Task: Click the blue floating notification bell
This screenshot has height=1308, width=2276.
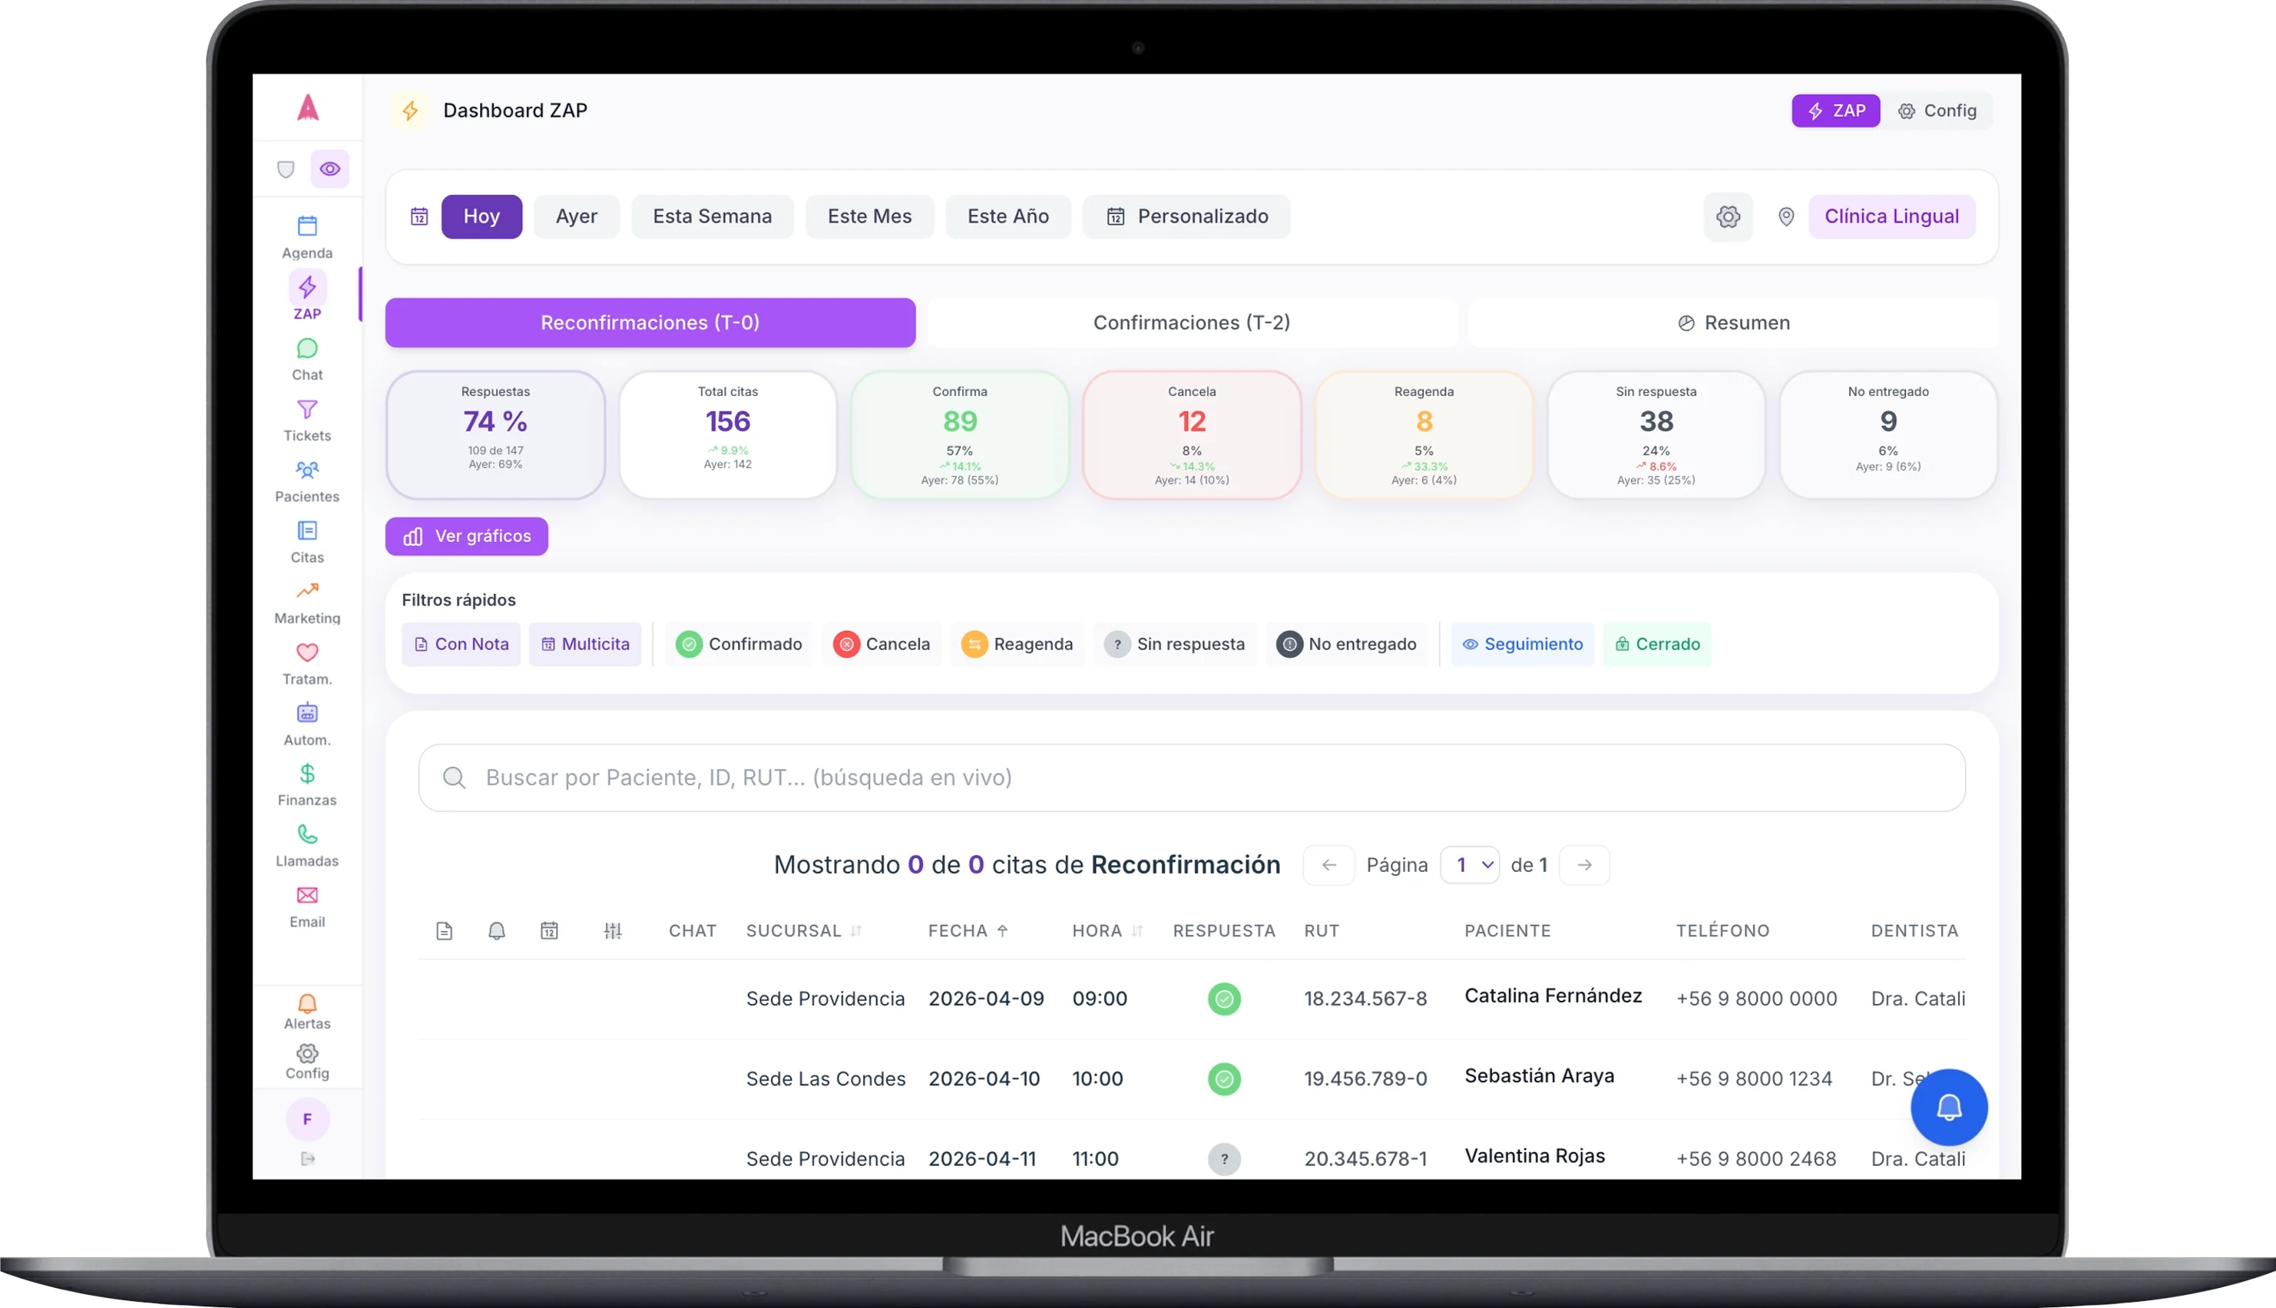Action: [1948, 1107]
